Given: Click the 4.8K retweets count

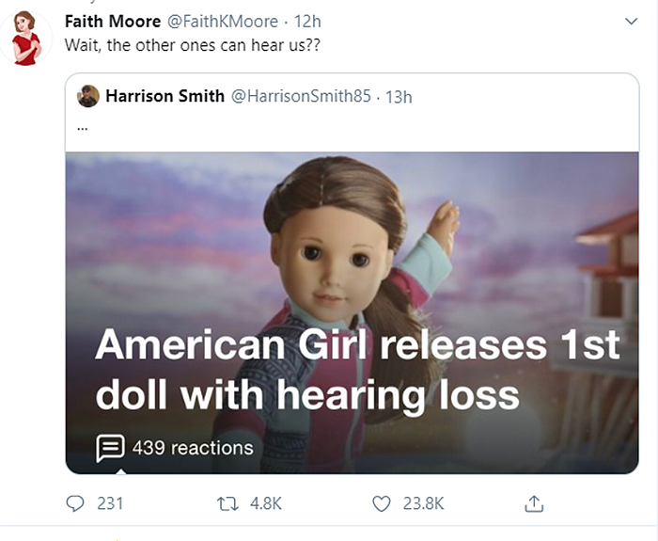Looking at the screenshot, I should click(265, 504).
